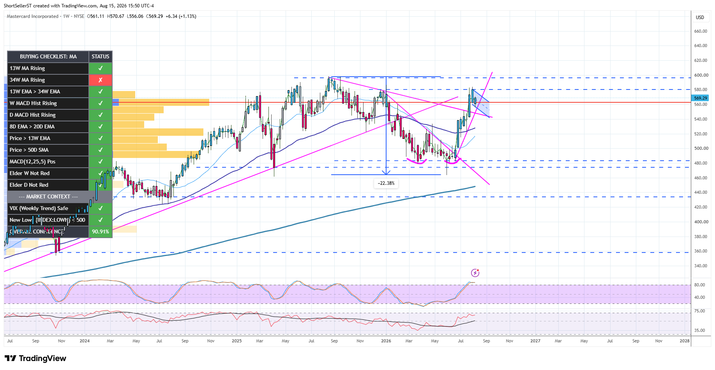The width and height of the screenshot is (715, 370).
Task: Click the 75.00 level on the lower indicator scale
Action: [699, 311]
